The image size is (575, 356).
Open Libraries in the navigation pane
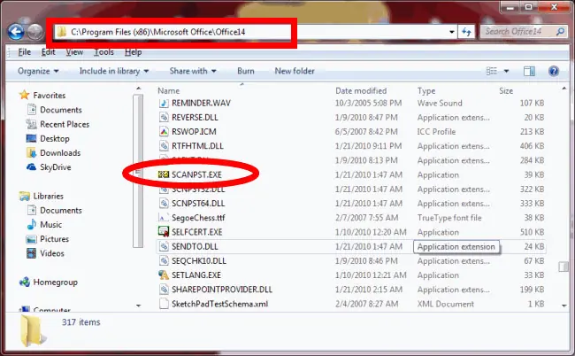[48, 197]
